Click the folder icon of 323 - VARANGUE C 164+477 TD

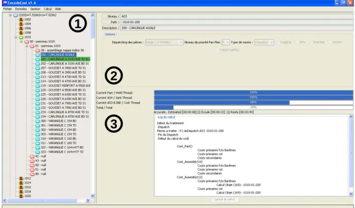pos(38,152)
